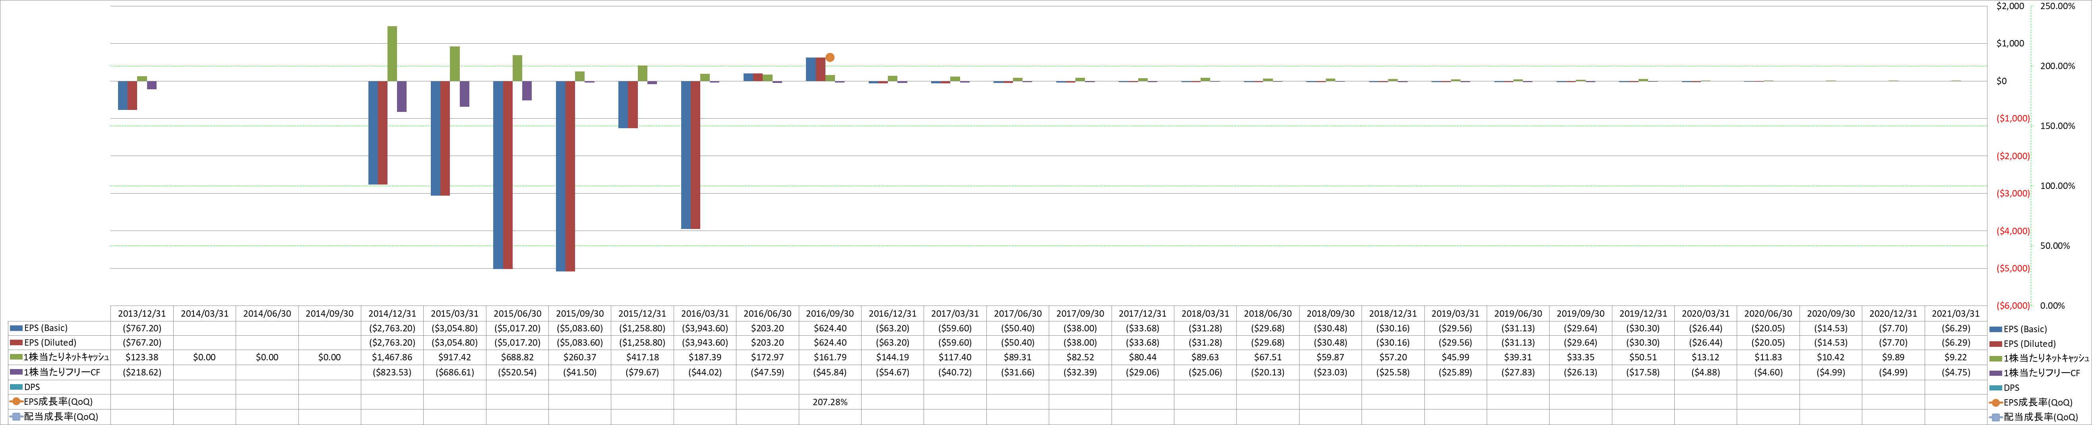
Task: Select the tall green net cash bar for 2014/12/31
Action: click(x=392, y=54)
